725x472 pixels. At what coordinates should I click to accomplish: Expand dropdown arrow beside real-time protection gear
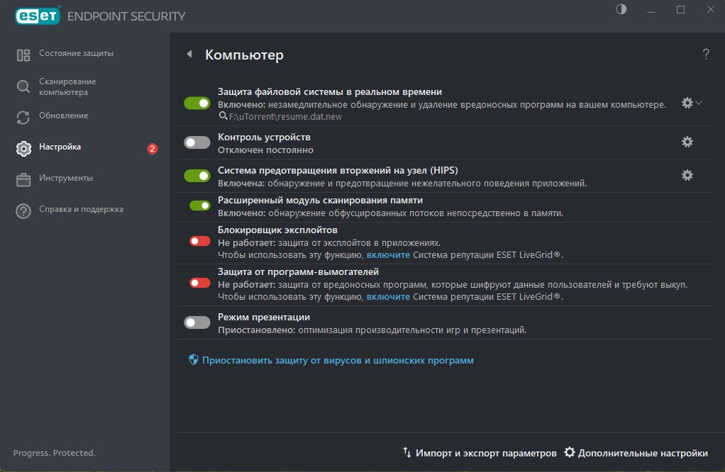tap(699, 103)
